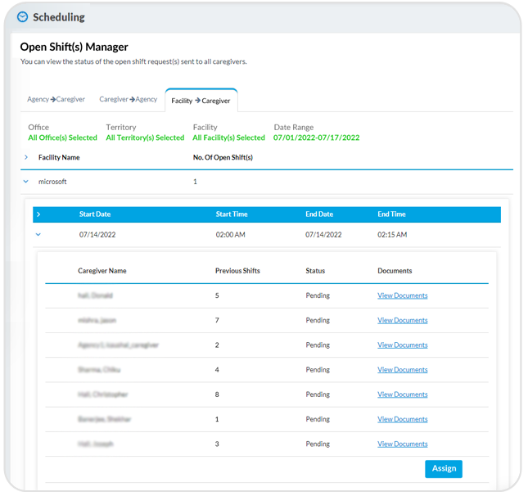The height and width of the screenshot is (496, 528).
Task: Open View Documents for the 1 previous shift row
Action: click(x=403, y=419)
